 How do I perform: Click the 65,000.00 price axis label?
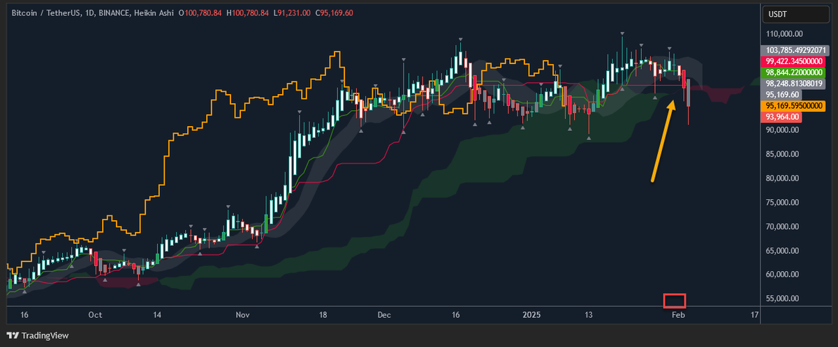coord(784,251)
